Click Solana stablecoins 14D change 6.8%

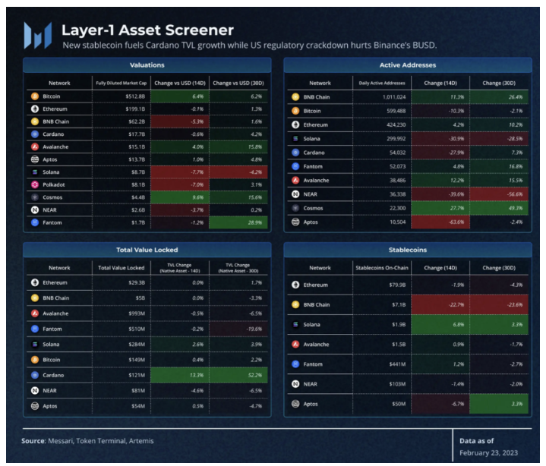point(440,325)
